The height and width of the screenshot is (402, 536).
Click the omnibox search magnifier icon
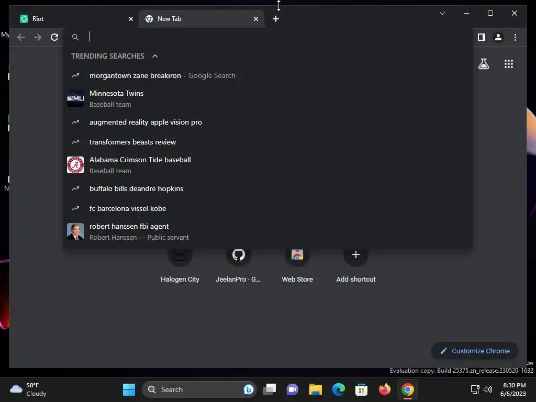(75, 37)
